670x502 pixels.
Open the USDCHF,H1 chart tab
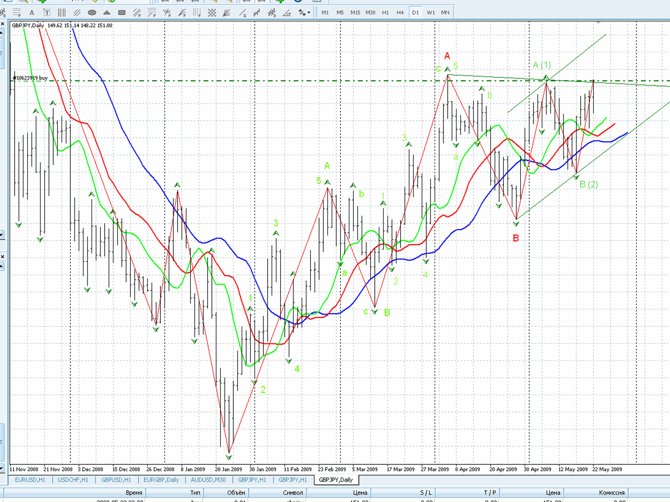pyautogui.click(x=73, y=480)
